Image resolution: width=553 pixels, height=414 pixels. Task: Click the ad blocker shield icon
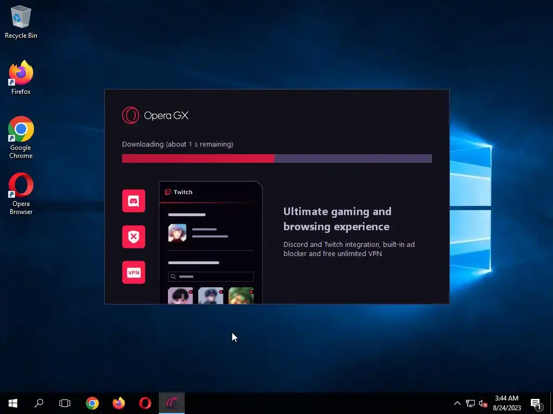134,237
